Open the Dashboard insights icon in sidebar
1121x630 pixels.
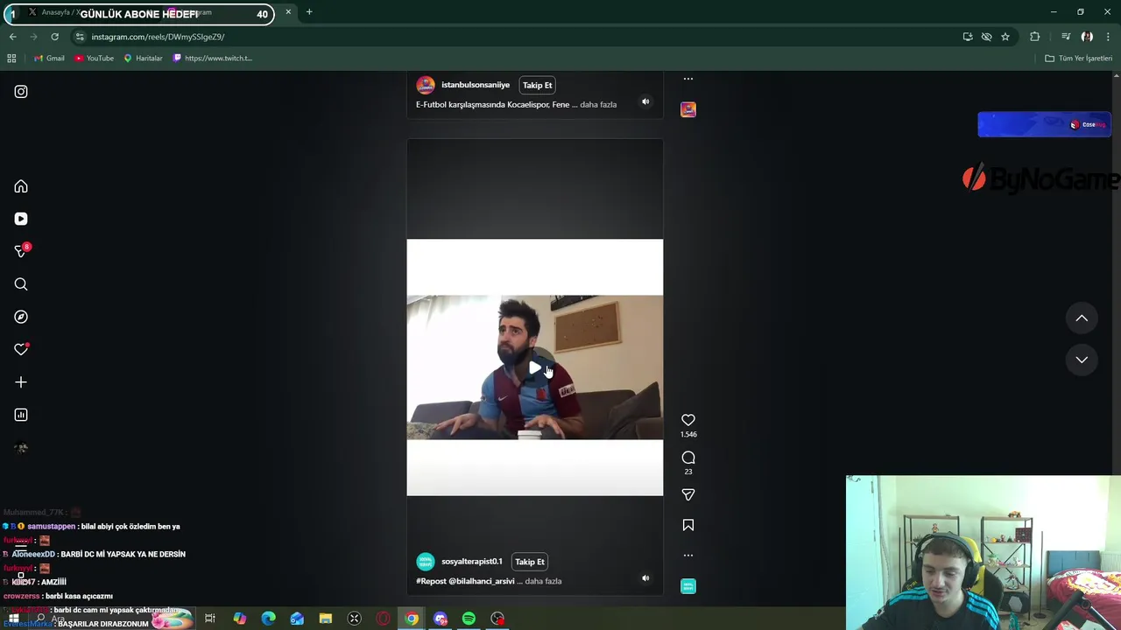click(21, 415)
